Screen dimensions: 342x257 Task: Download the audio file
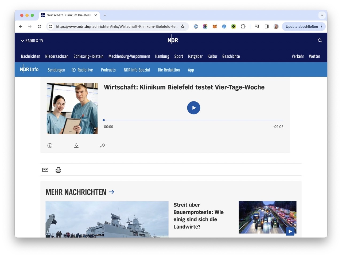pyautogui.click(x=76, y=145)
